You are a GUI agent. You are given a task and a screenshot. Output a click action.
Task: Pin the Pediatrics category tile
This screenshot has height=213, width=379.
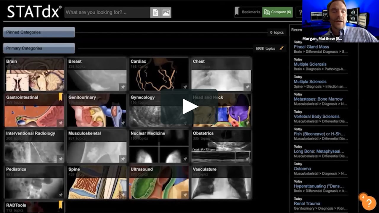tap(60, 195)
